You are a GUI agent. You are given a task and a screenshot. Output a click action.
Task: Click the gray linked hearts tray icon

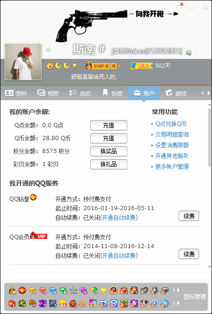click(144, 290)
